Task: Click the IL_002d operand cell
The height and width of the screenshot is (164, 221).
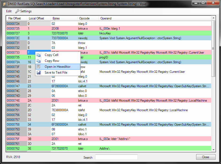Action: coord(155,101)
